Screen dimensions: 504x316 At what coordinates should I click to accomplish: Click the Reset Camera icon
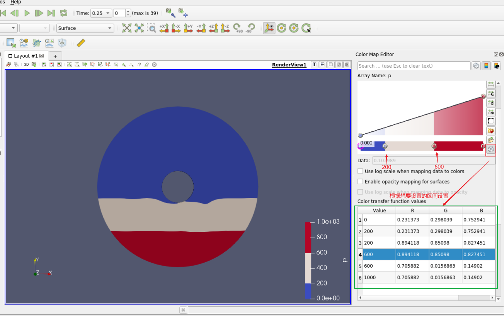tap(127, 28)
